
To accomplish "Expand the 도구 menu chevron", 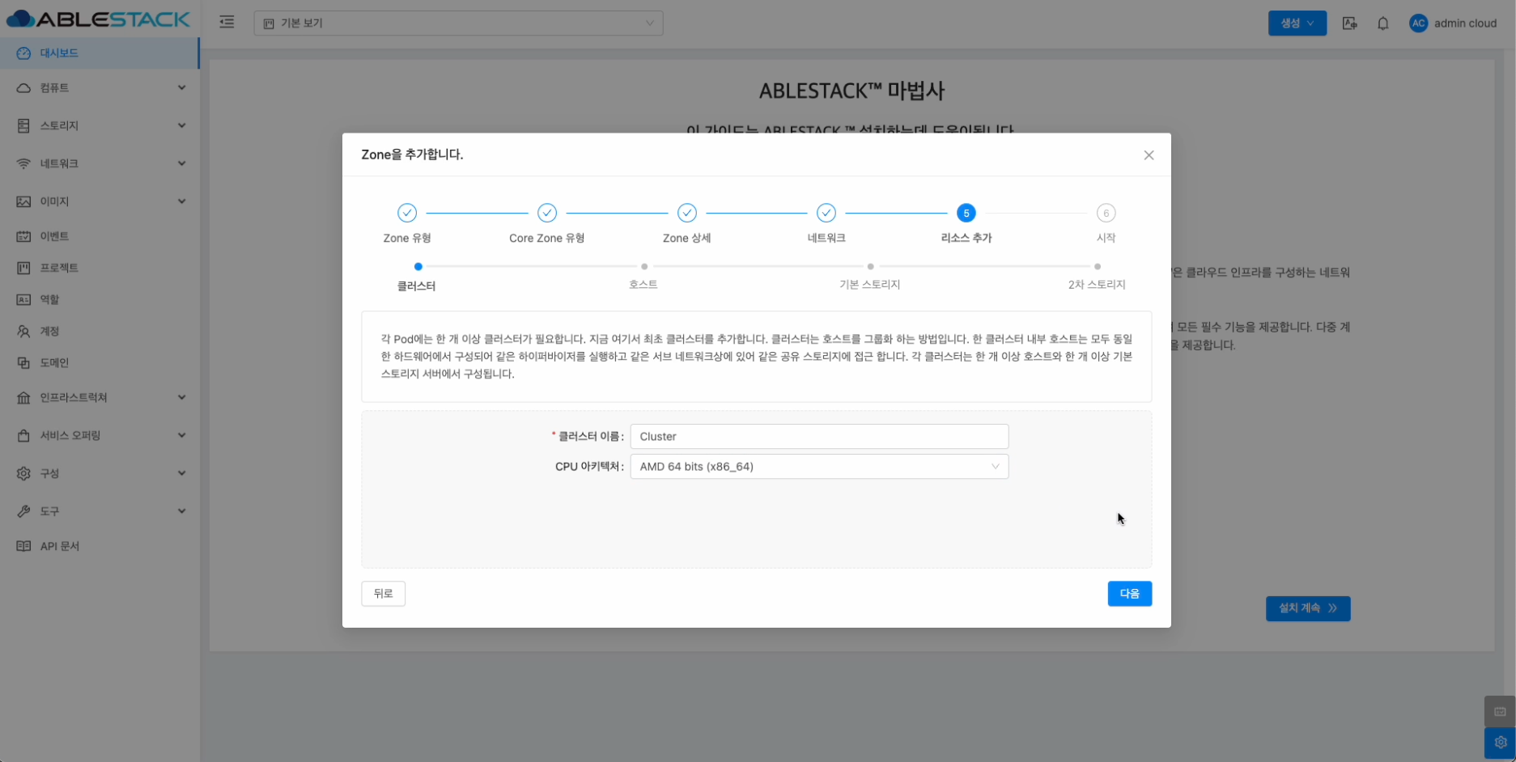I will click(x=181, y=511).
